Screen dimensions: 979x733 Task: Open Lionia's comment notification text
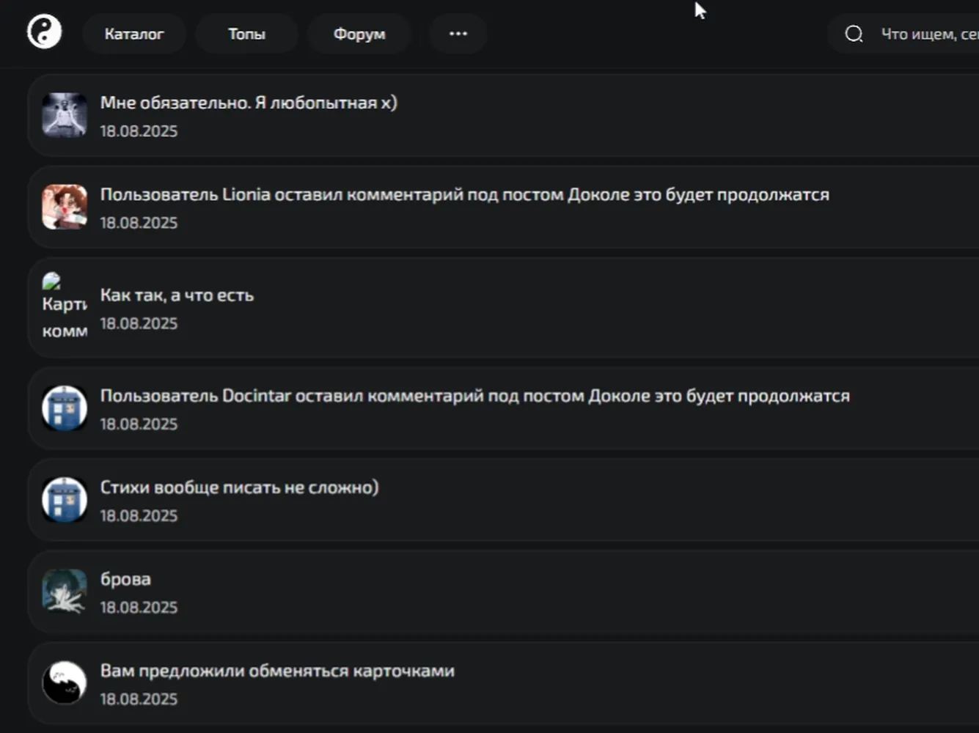click(465, 194)
